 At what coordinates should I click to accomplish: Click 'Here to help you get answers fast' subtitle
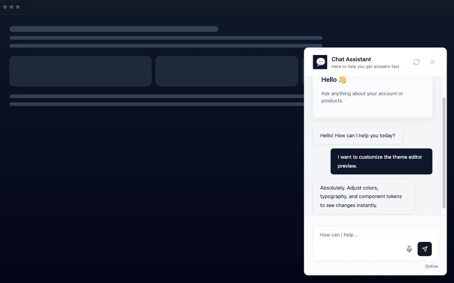365,67
